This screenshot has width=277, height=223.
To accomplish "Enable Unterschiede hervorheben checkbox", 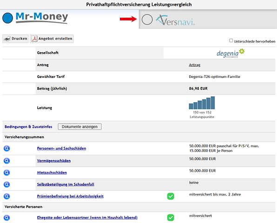I will pos(231,40).
